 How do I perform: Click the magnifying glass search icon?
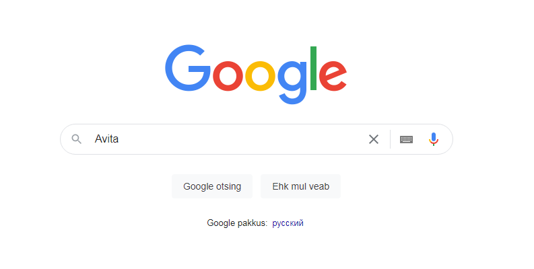point(77,139)
